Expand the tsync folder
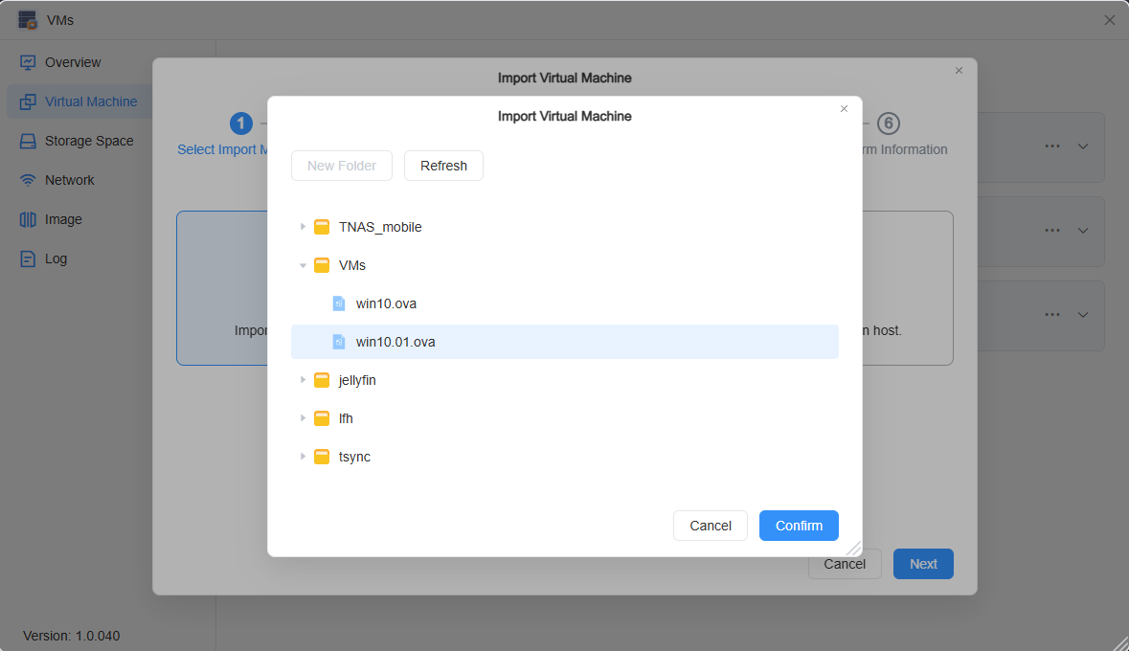 [304, 457]
